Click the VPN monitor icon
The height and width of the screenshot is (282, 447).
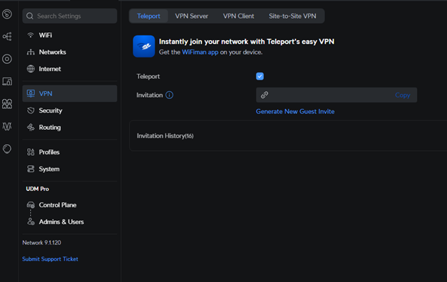pyautogui.click(x=31, y=93)
